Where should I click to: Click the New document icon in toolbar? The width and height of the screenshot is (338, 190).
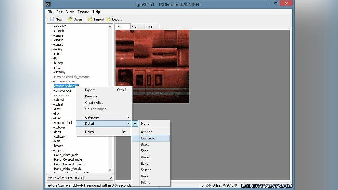point(52,19)
